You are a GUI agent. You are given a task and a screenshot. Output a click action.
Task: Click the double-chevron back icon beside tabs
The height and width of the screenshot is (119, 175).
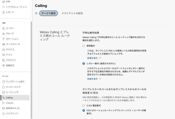(36, 13)
